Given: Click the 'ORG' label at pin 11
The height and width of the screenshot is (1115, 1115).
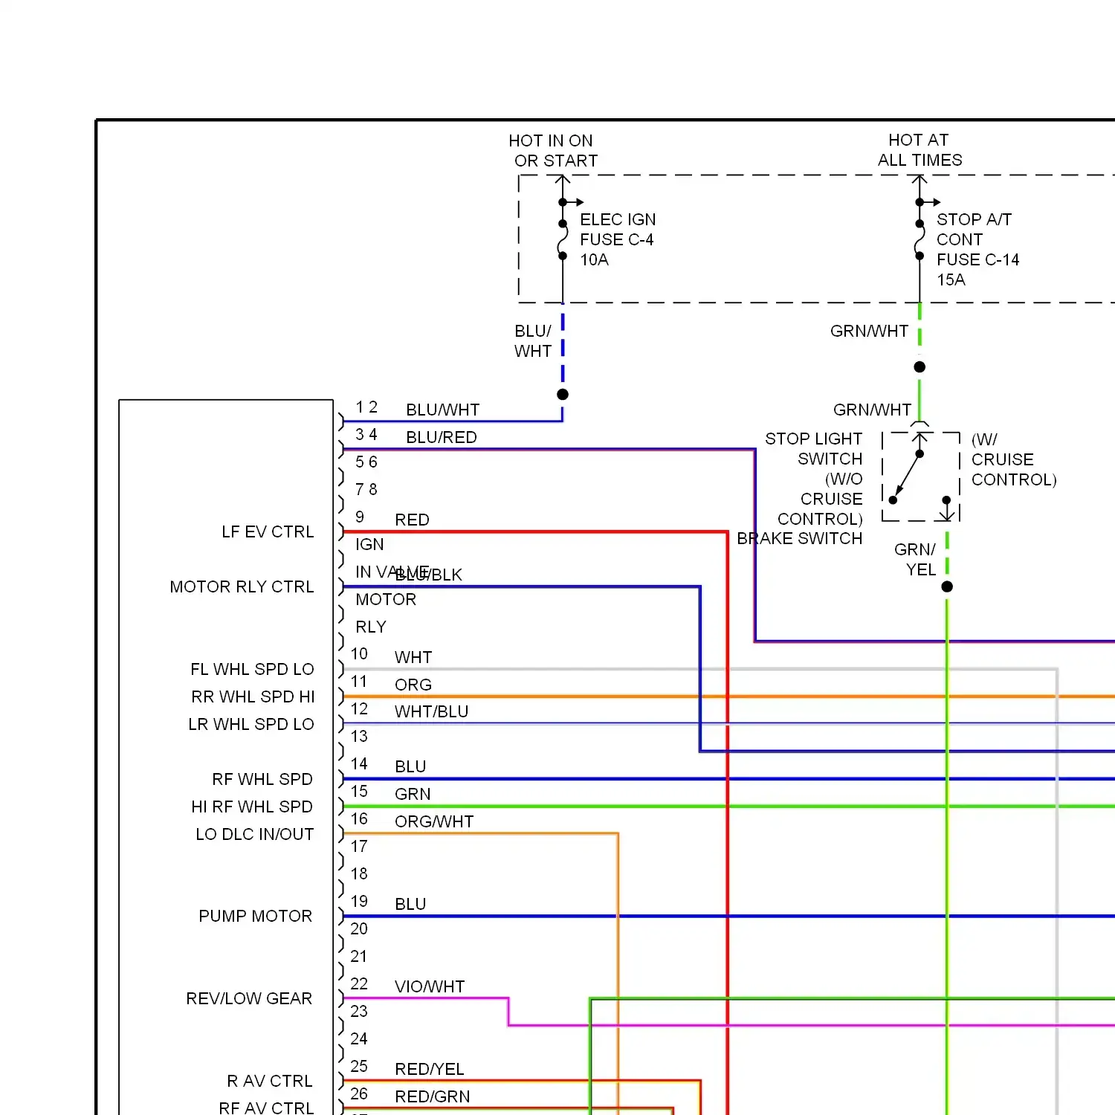Looking at the screenshot, I should (x=413, y=685).
